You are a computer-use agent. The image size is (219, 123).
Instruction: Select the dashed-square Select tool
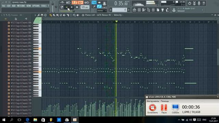(71, 15)
